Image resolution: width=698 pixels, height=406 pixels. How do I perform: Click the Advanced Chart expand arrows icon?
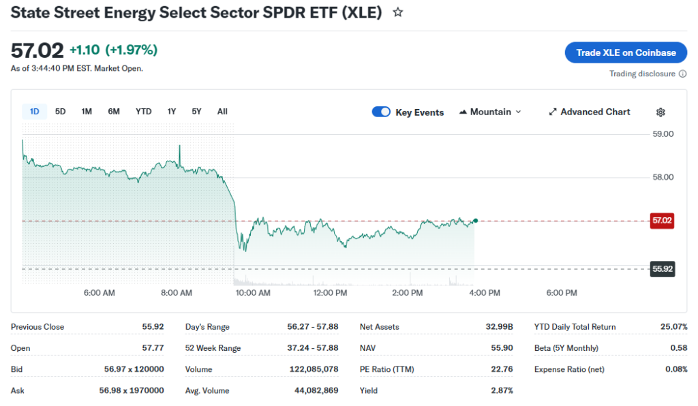(x=553, y=112)
